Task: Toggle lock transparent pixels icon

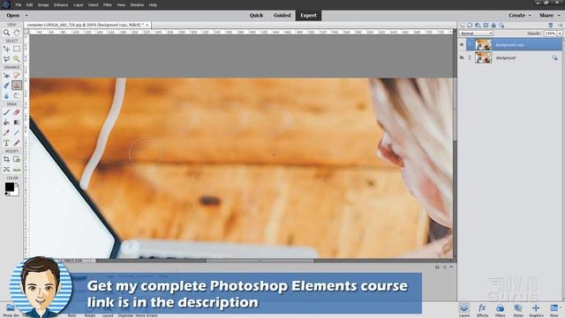Action: pos(501,25)
